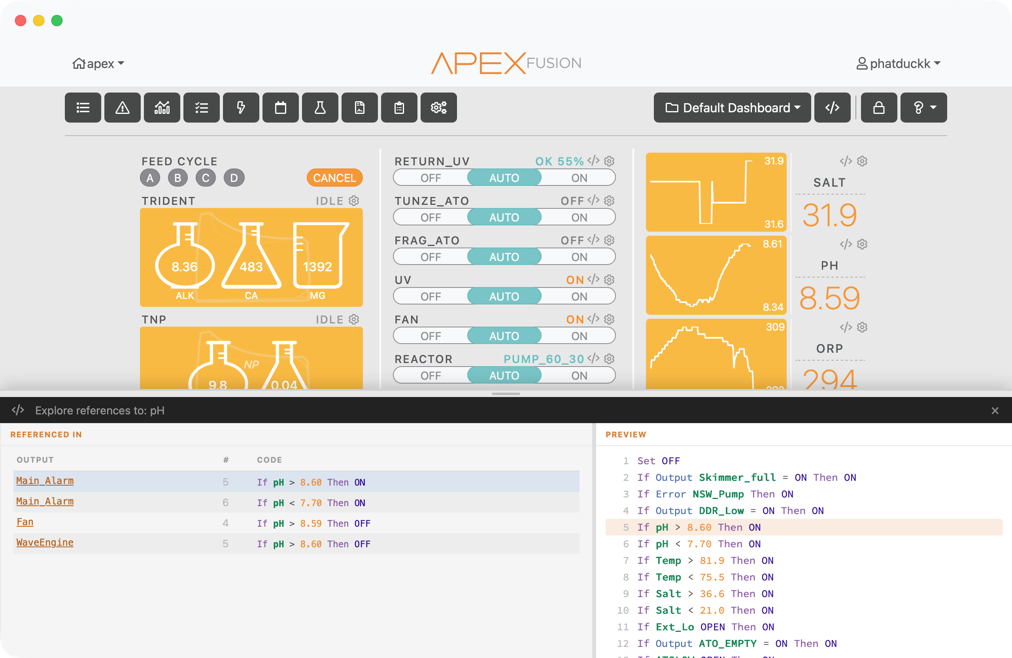Image resolution: width=1012 pixels, height=658 pixels.
Task: Open RETURN_UV code icon
Action: coord(594,161)
